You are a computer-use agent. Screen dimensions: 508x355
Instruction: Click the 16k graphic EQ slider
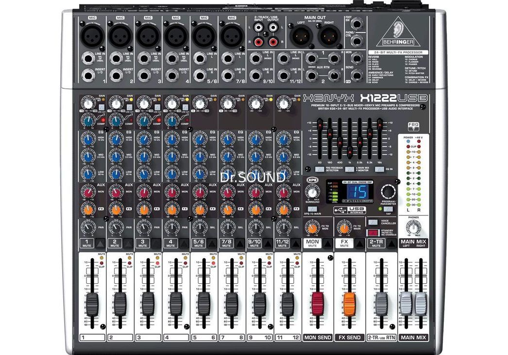click(x=380, y=125)
